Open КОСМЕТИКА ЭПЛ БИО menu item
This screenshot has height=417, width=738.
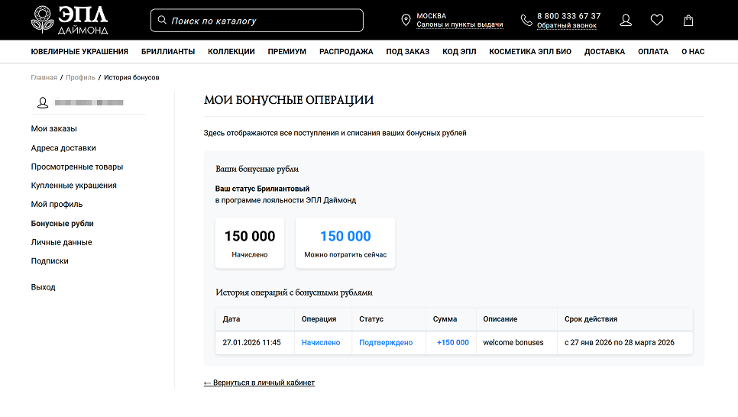pos(530,52)
